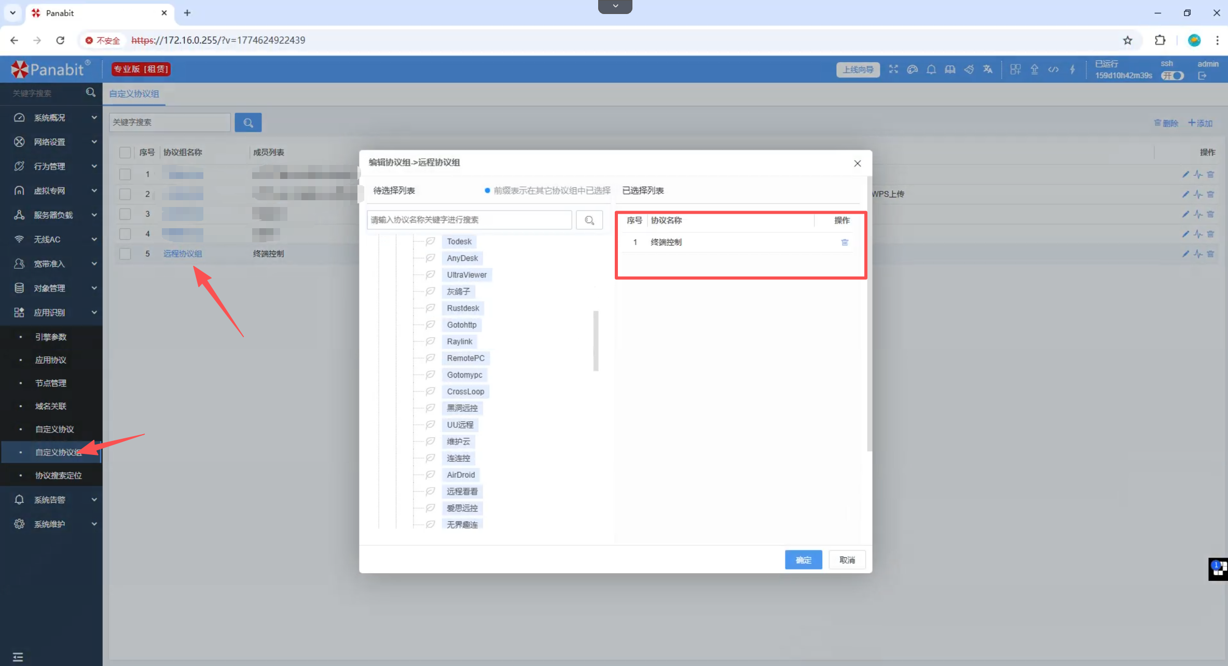Bookmark this page with the star icon

[1127, 40]
